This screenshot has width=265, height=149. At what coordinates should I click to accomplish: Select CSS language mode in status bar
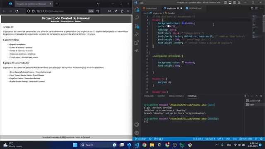(x=235, y=139)
